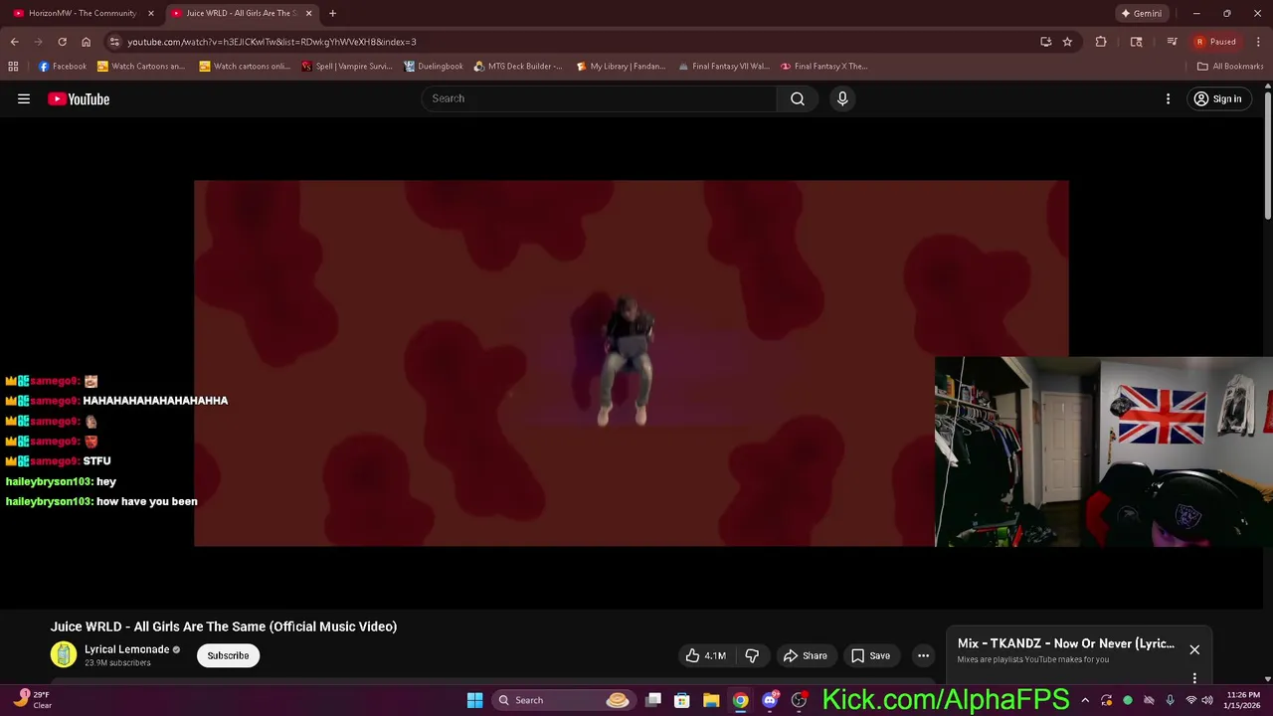The image size is (1273, 716).
Task: Click the Gemini button
Action: [1141, 13]
